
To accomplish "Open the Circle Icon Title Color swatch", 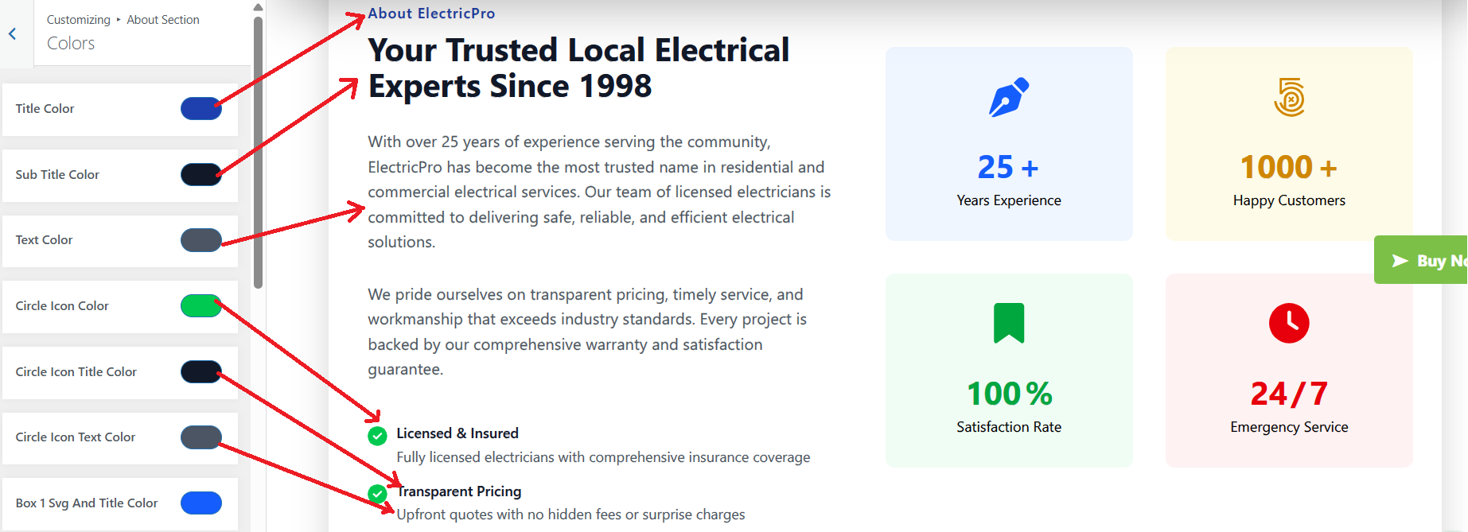I will point(201,371).
